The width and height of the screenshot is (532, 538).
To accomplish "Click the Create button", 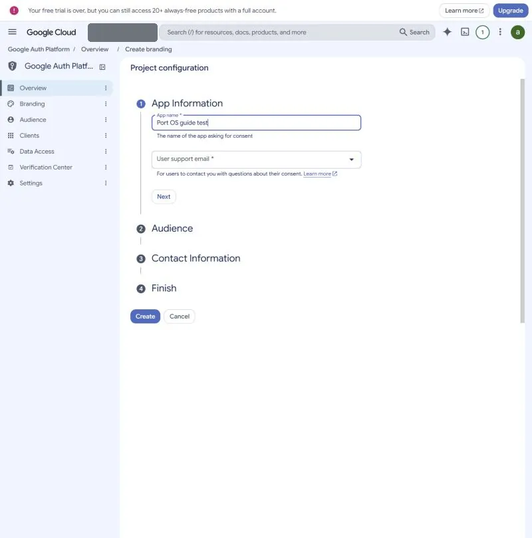I will (x=145, y=317).
